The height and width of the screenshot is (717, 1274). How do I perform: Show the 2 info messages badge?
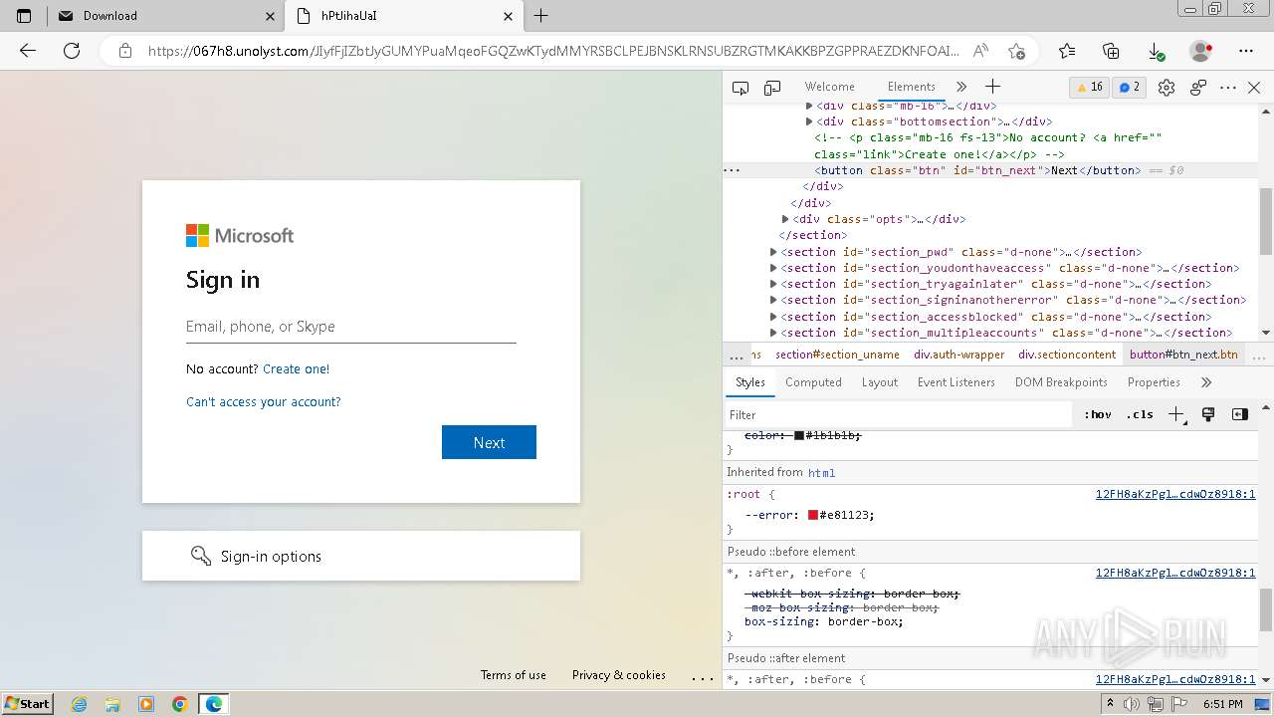(x=1130, y=88)
